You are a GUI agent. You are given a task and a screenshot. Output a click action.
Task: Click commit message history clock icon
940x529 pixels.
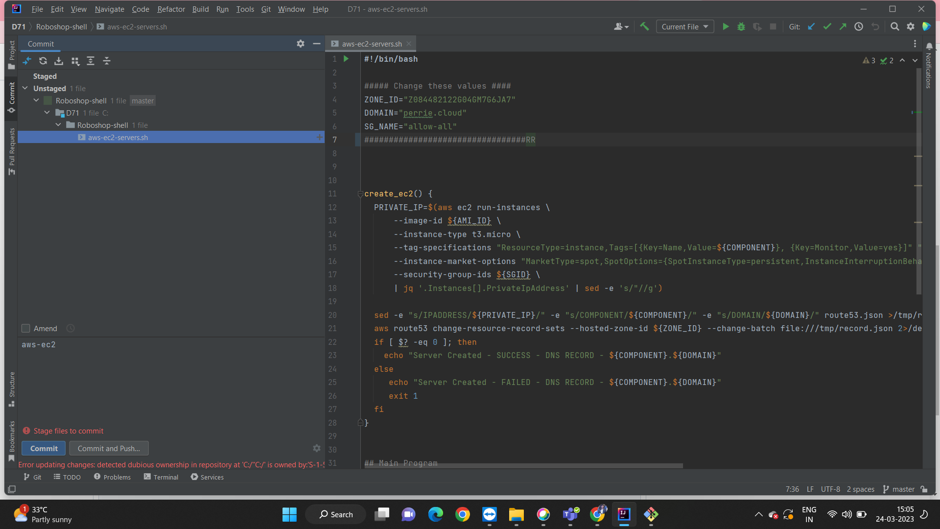pos(70,328)
